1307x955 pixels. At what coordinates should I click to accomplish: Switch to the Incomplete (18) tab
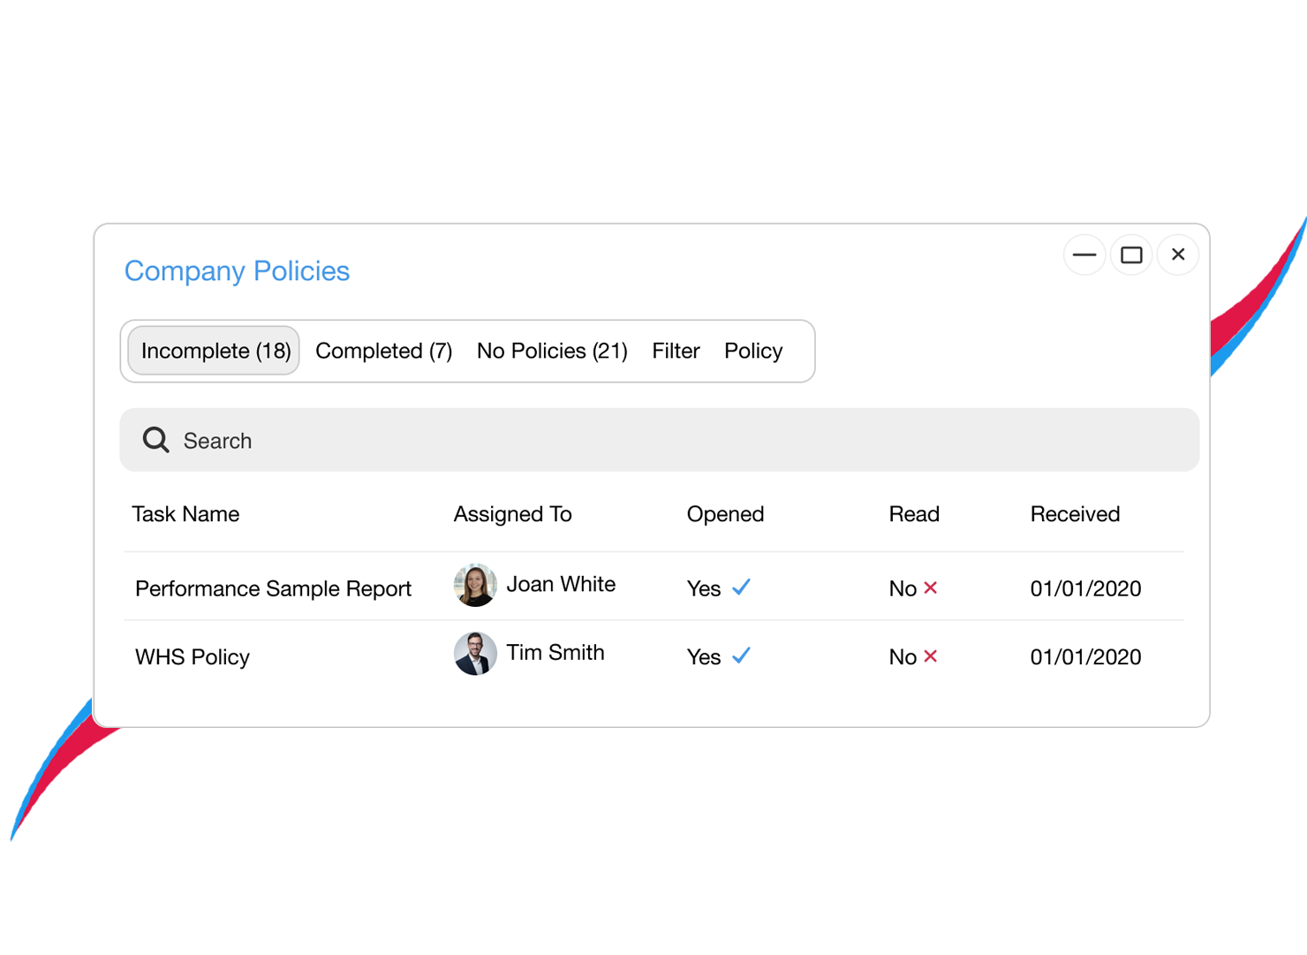click(x=215, y=351)
